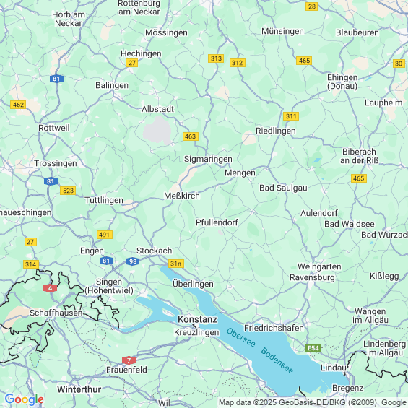The width and height of the screenshot is (408, 408).
Task: Select the Sigmaringen town label
Action: pos(208,159)
